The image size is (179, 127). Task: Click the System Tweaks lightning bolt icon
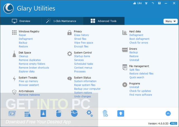coord(14,79)
